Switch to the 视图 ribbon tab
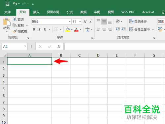 point(111,12)
